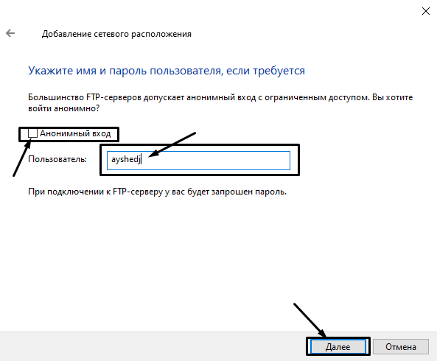Select the title "Добавление сетевого расположения"
This screenshot has height=361, width=437.
coord(116,34)
